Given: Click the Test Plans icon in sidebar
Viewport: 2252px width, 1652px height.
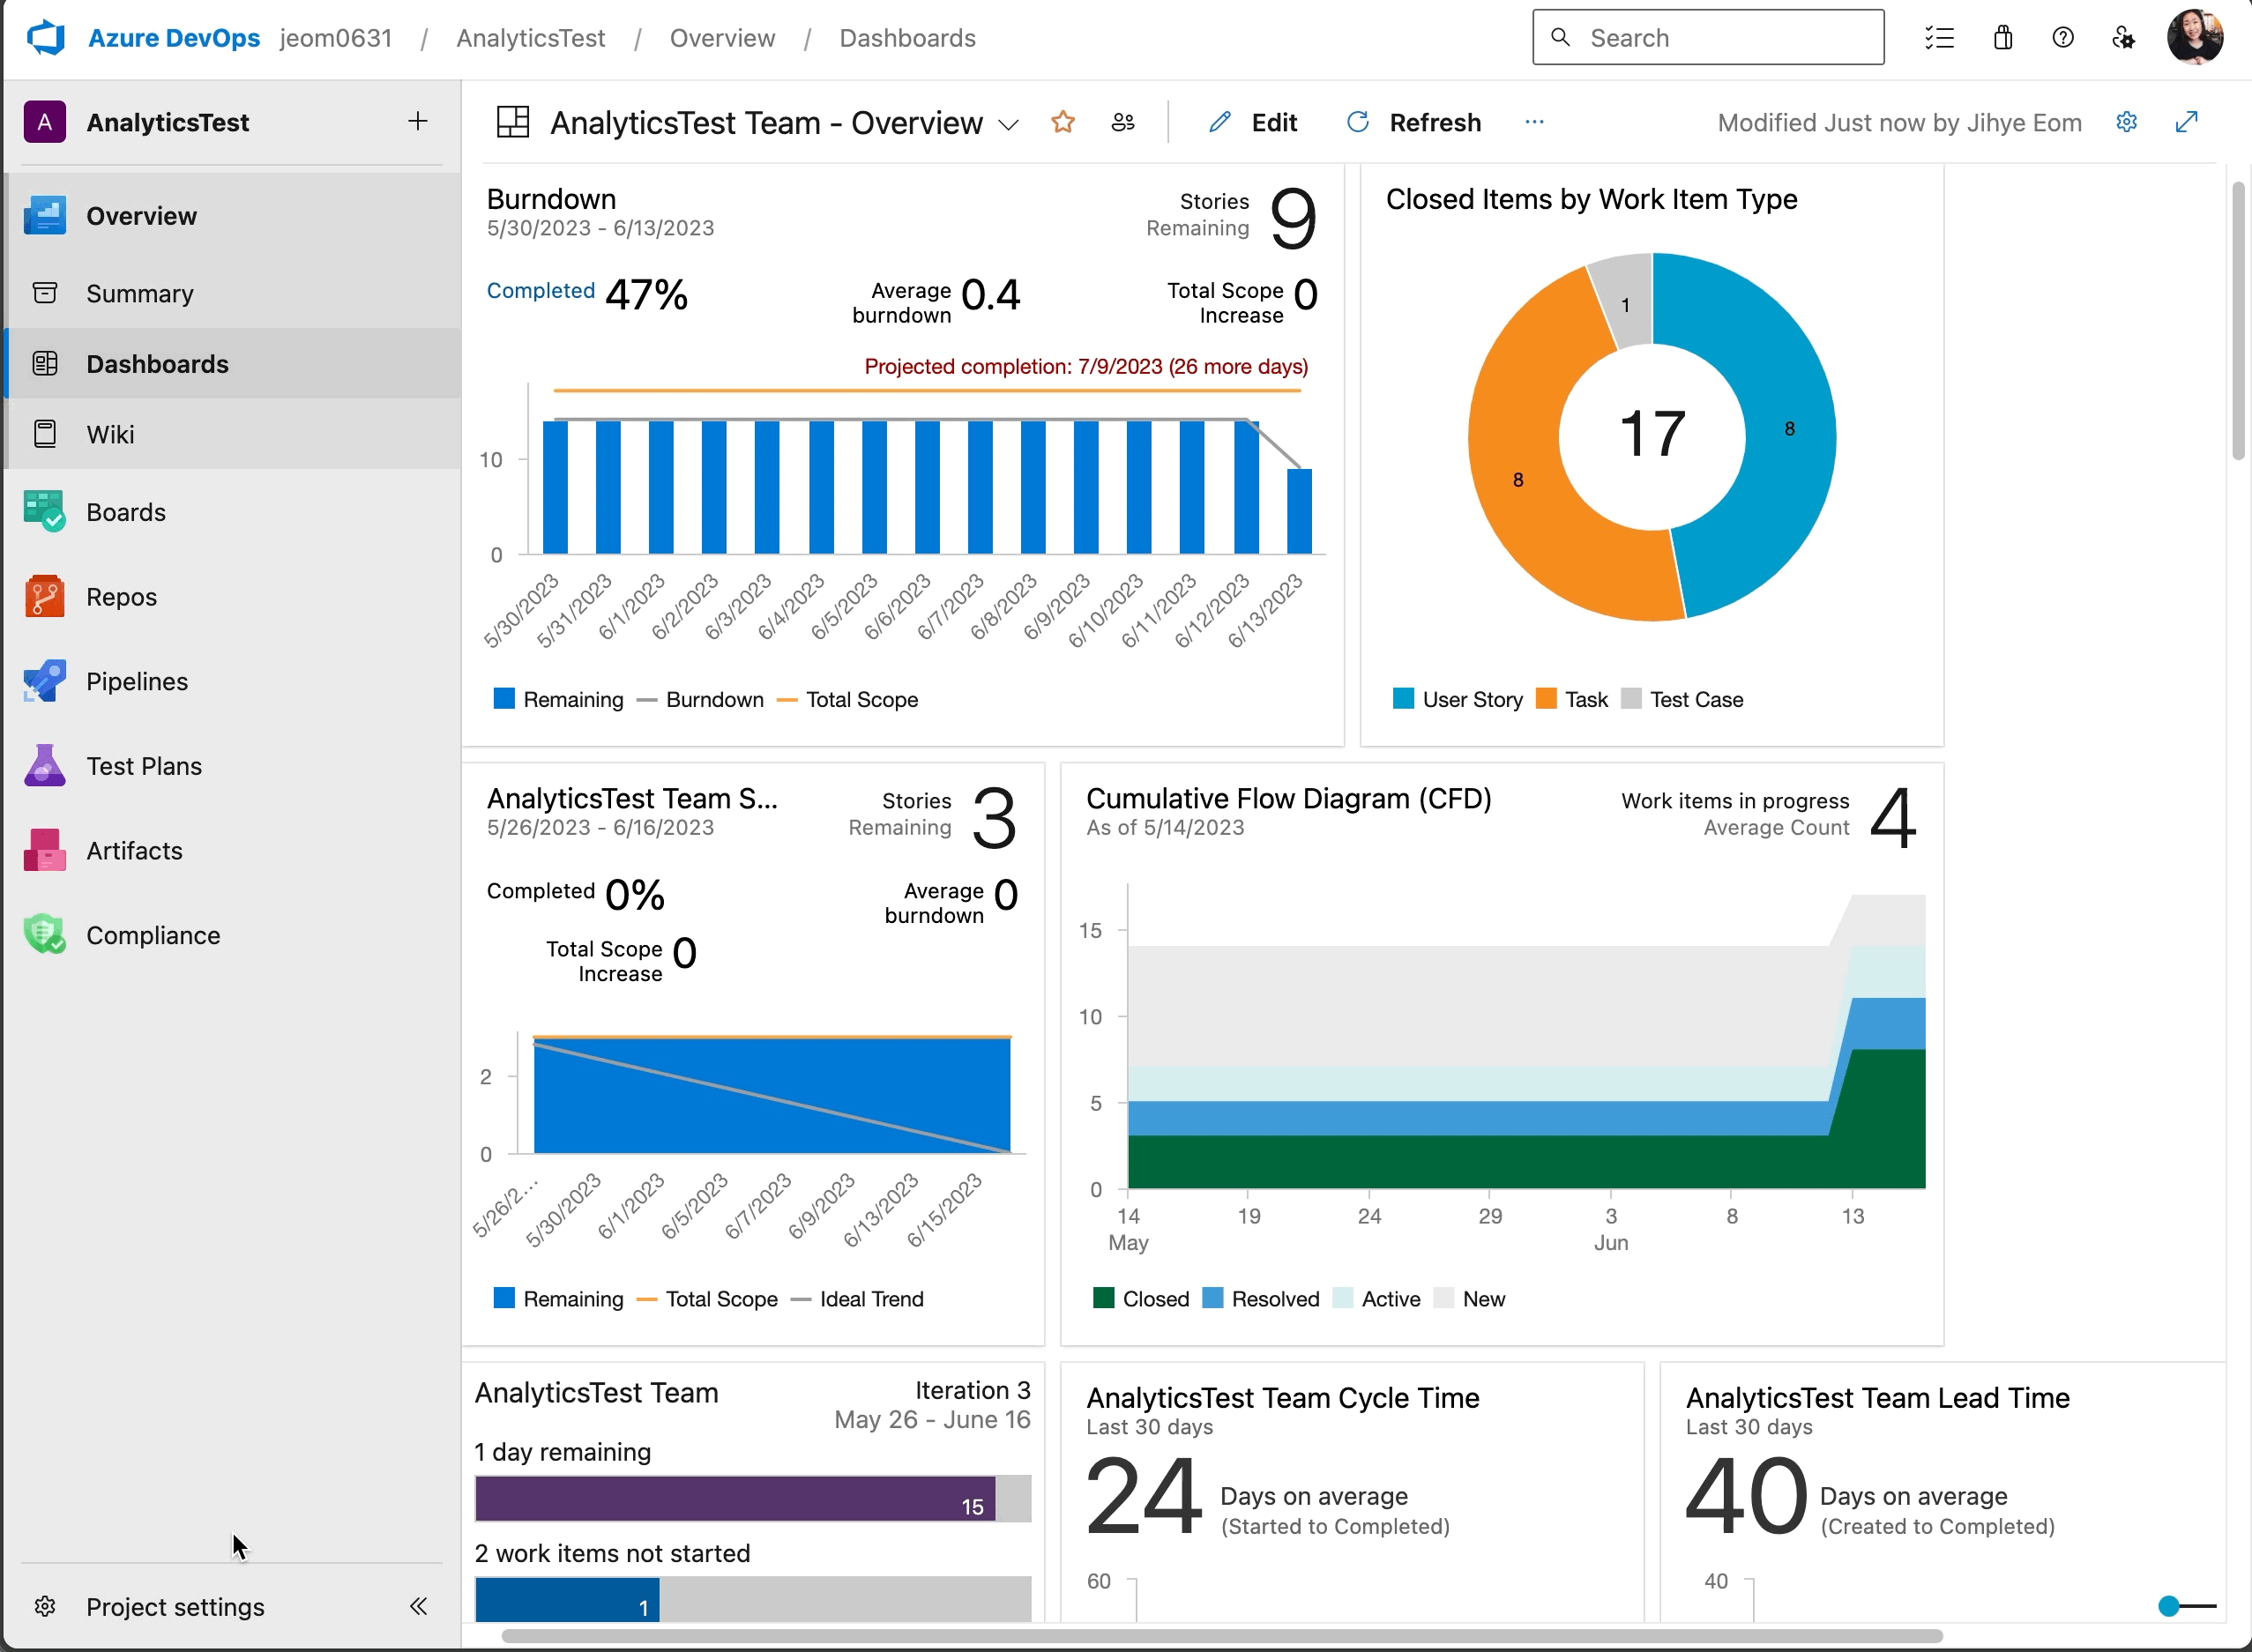Looking at the screenshot, I should coord(46,766).
